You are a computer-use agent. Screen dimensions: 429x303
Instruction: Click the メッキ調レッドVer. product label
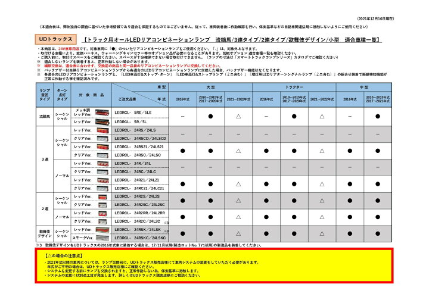tap(83, 113)
